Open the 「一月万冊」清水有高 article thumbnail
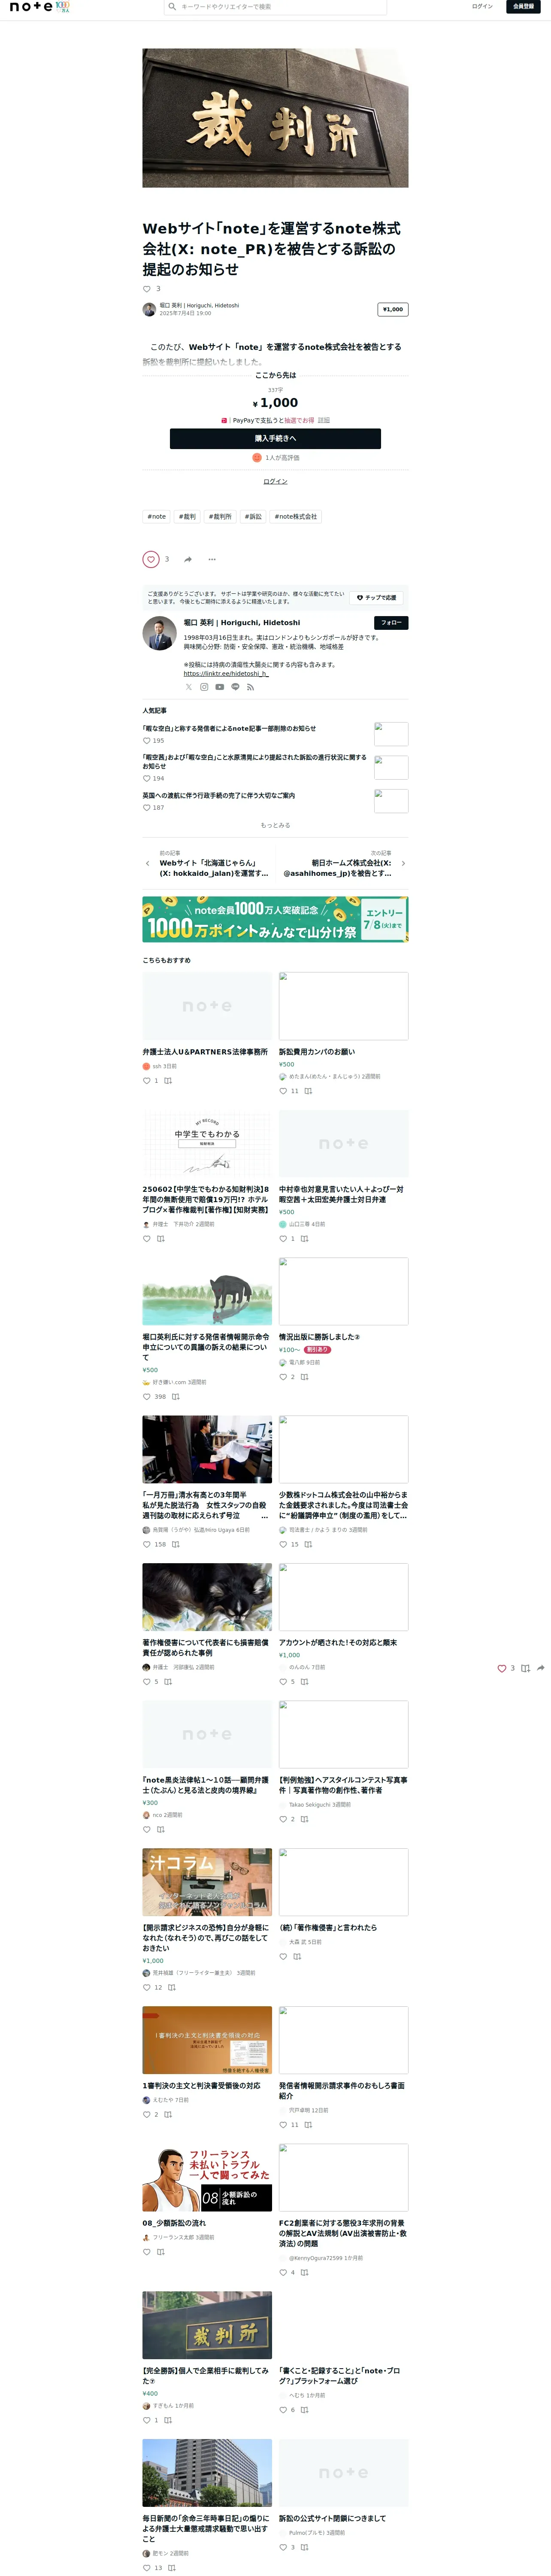The width and height of the screenshot is (551, 2576). click(207, 1449)
